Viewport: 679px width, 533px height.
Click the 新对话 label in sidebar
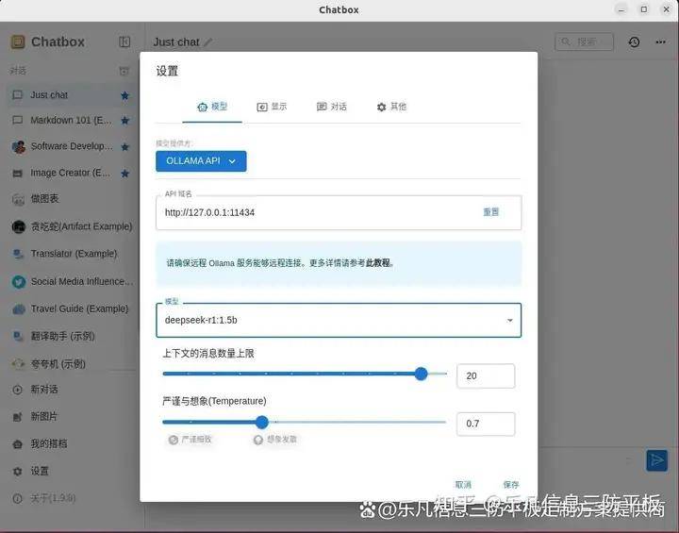[x=43, y=389]
